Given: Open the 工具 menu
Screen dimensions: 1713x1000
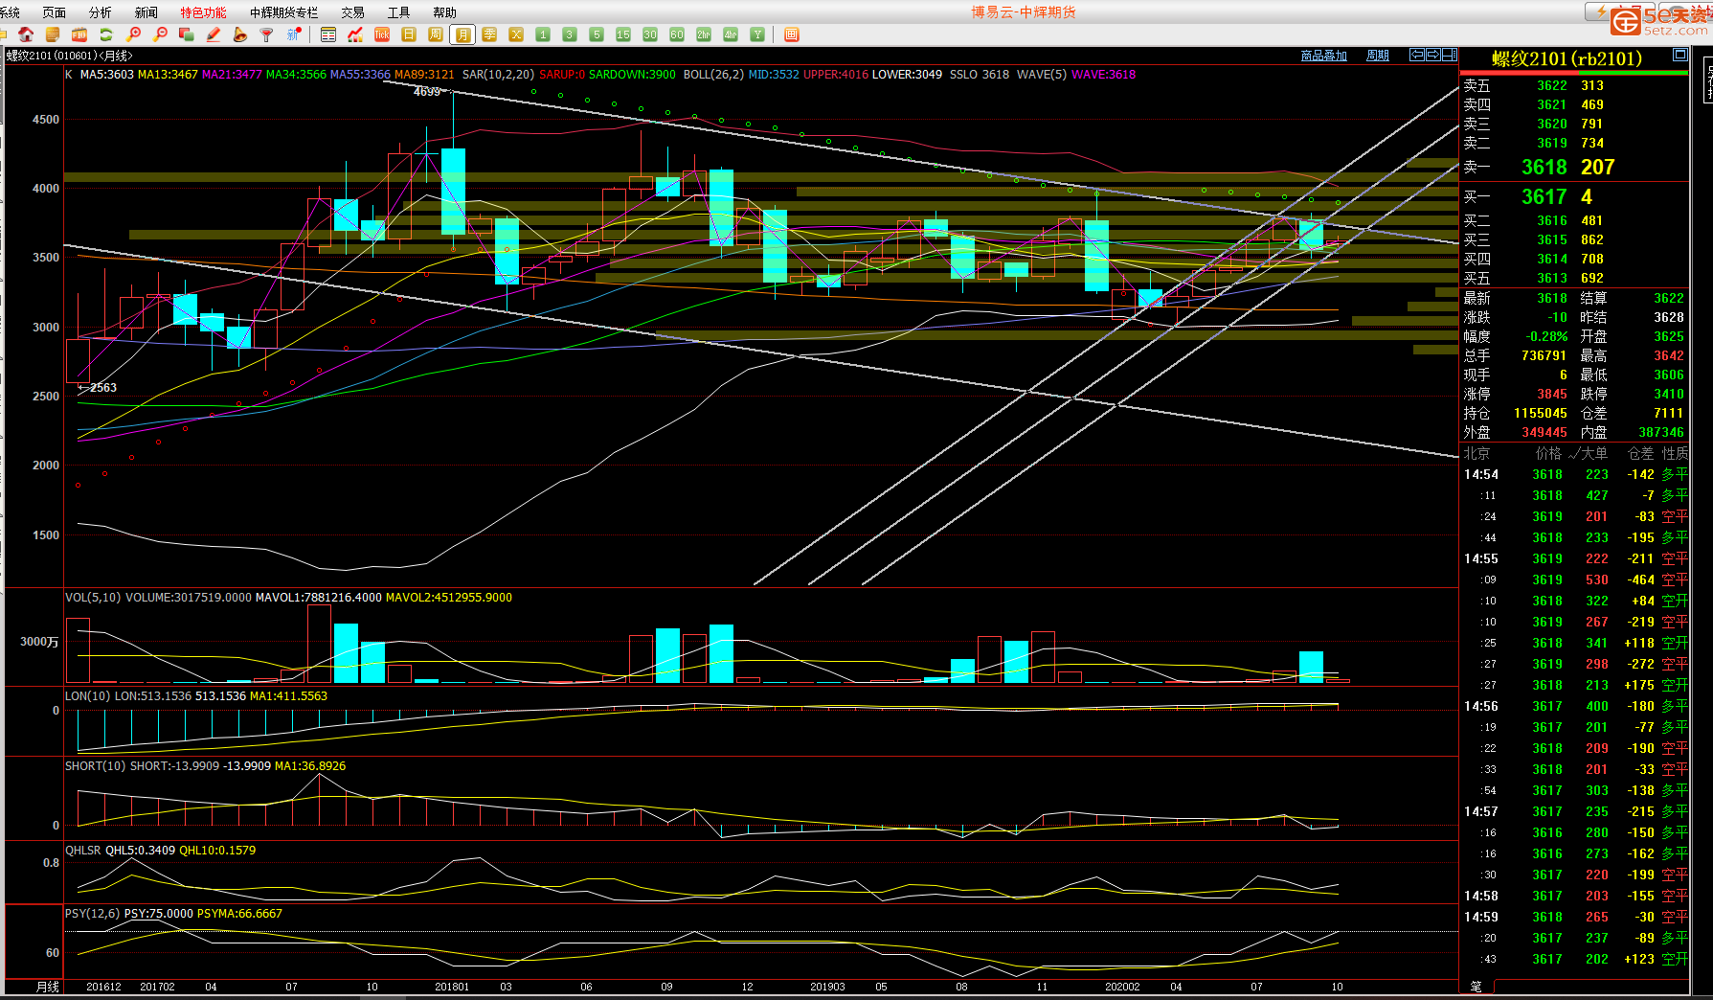Looking at the screenshot, I should [x=398, y=12].
